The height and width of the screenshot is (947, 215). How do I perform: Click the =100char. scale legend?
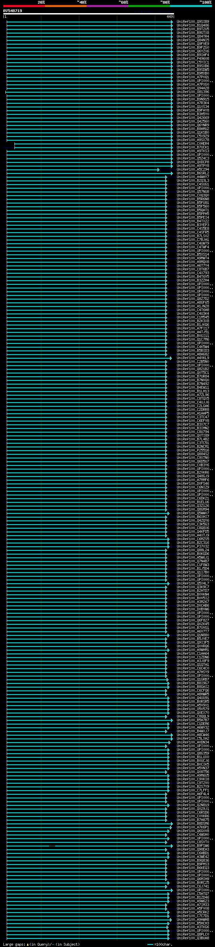click(159, 944)
